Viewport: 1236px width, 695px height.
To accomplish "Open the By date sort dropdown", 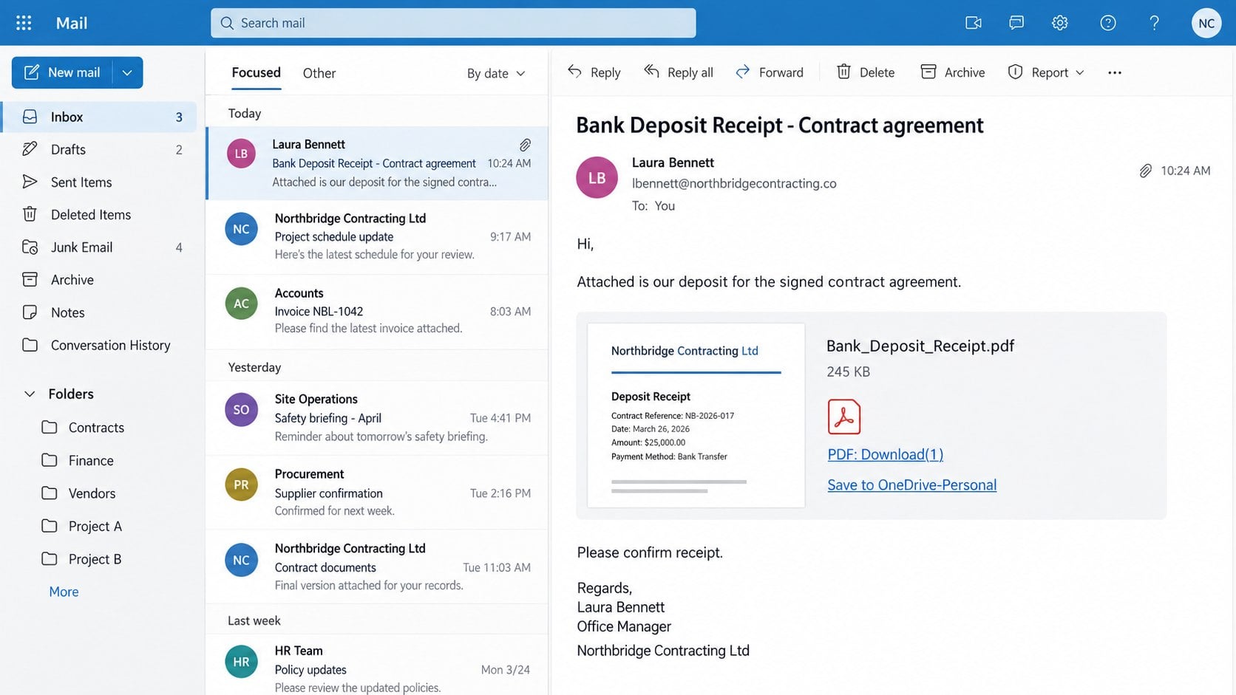I will [x=496, y=73].
